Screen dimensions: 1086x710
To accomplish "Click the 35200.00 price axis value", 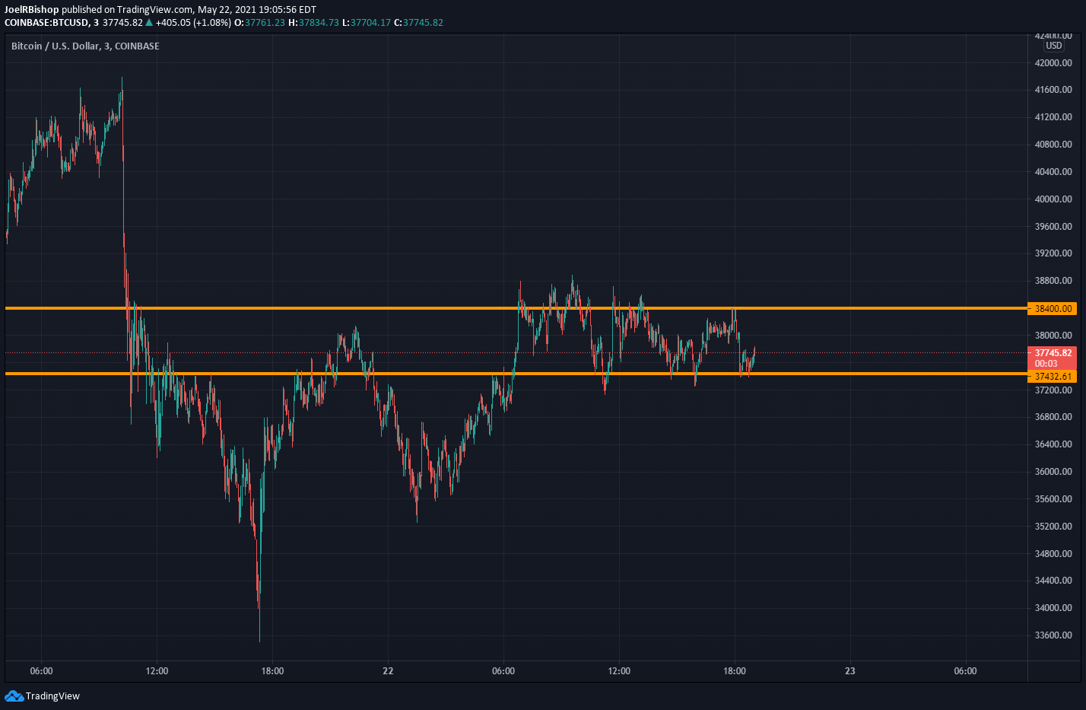I will [x=1053, y=527].
